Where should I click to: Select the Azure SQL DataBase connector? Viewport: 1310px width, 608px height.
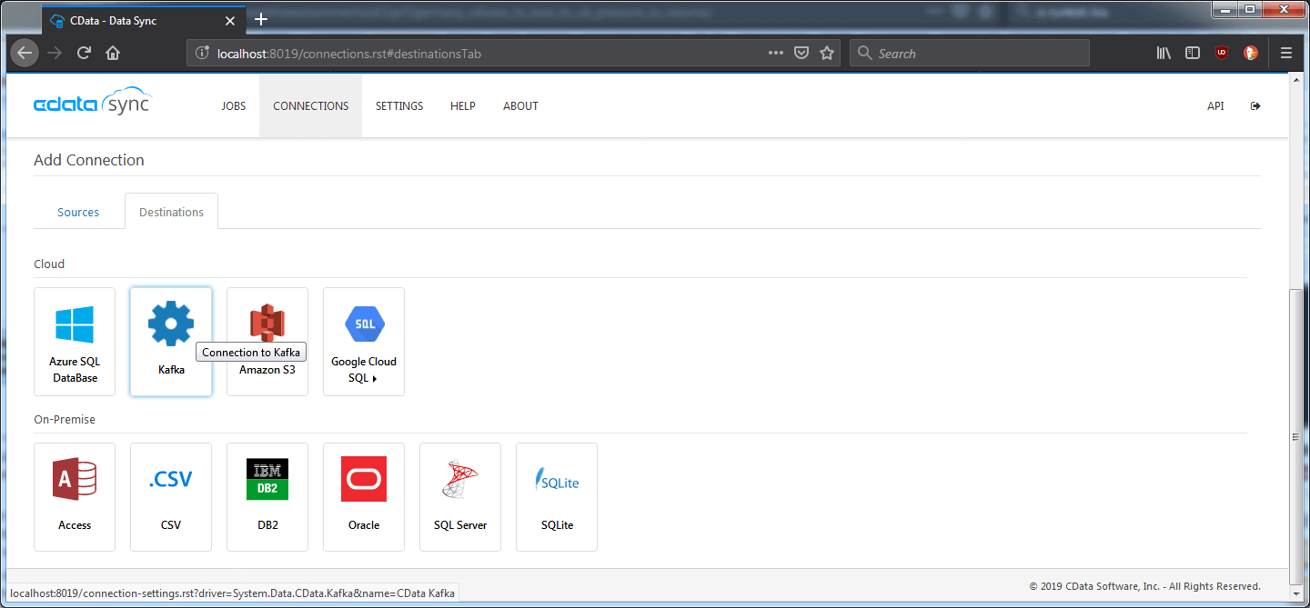tap(74, 342)
